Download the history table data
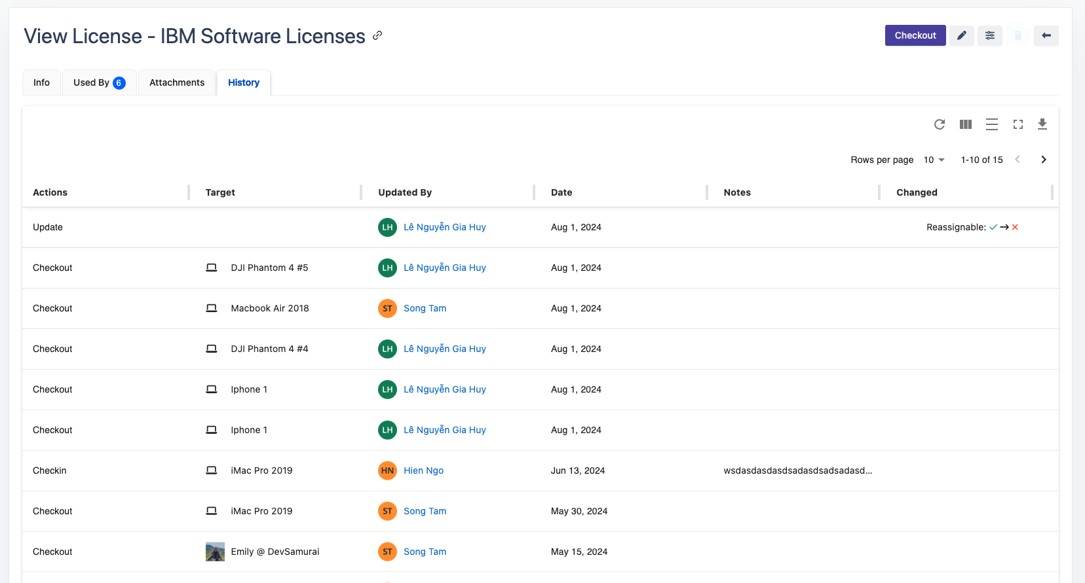 [1042, 124]
